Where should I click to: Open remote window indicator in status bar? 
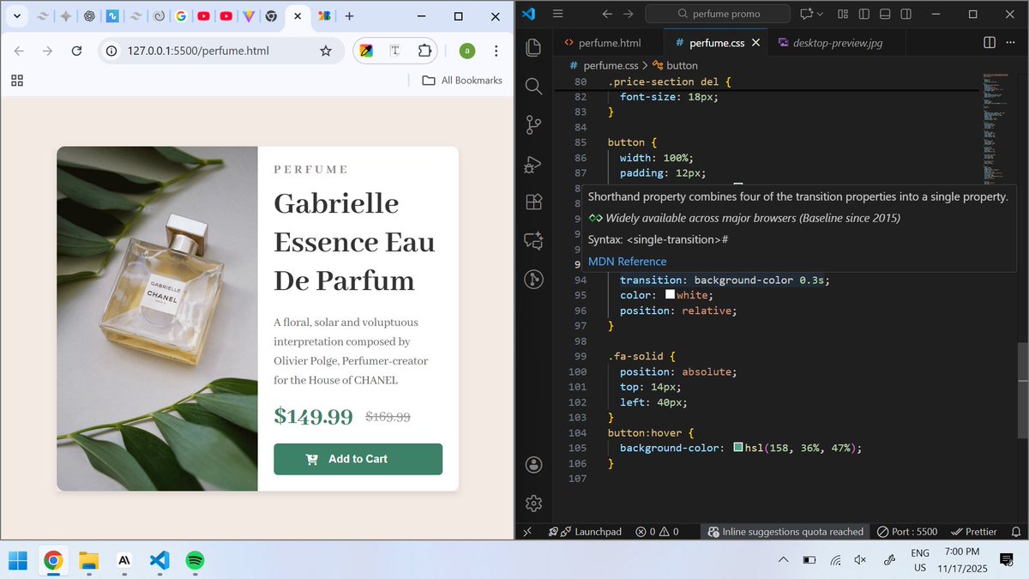527,532
